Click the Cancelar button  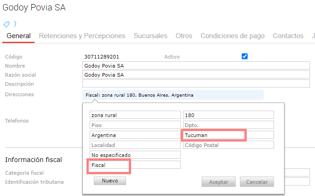(257, 181)
